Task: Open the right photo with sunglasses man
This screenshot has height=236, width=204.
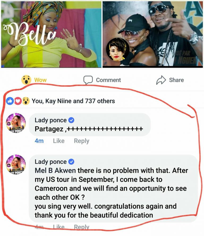Action: (153, 34)
